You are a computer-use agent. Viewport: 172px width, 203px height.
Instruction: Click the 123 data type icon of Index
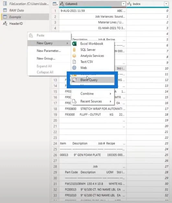click(x=129, y=4)
